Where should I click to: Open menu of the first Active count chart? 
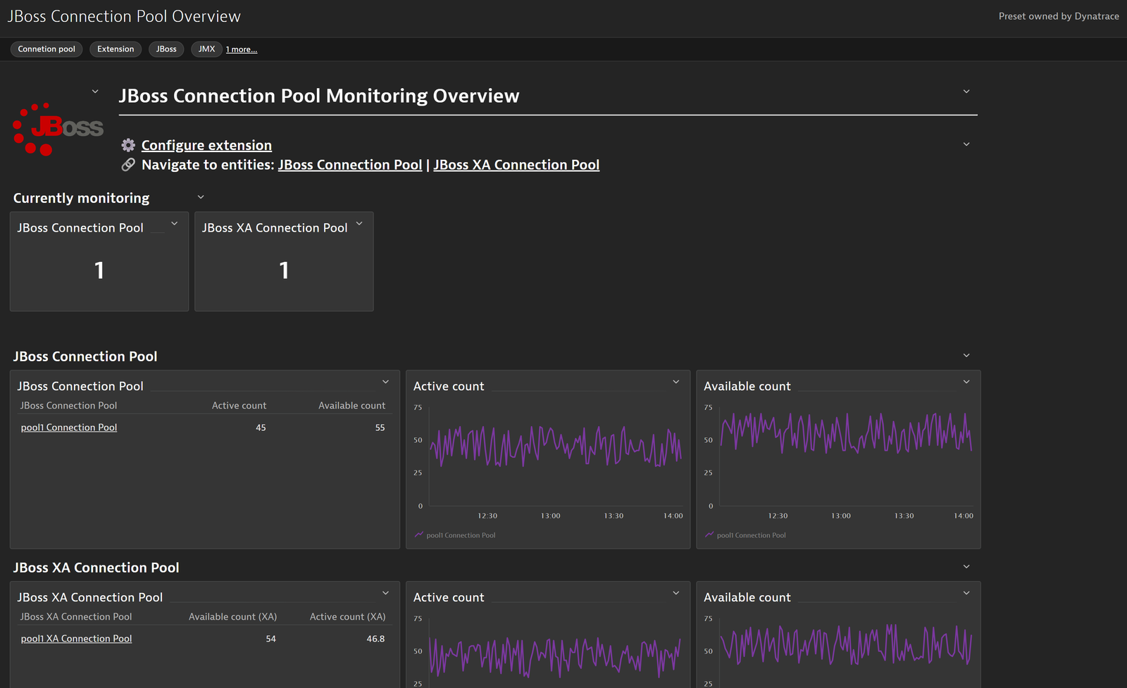[x=676, y=382]
